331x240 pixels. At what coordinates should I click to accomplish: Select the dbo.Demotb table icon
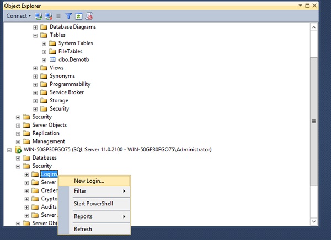click(x=52, y=59)
